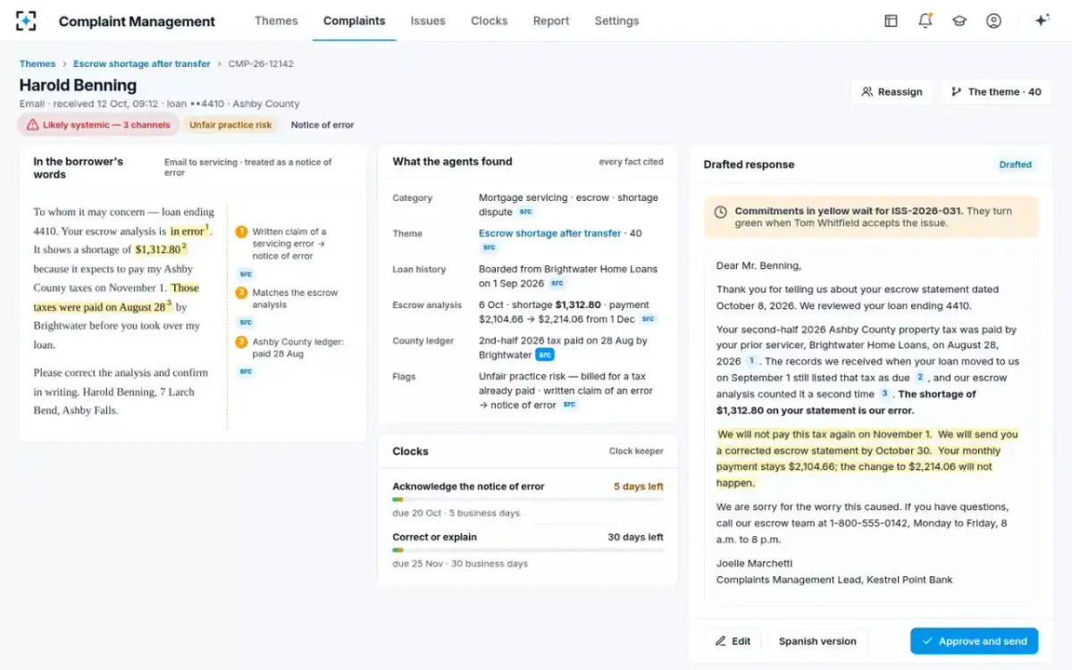The height and width of the screenshot is (670, 1072).
Task: Click the Drafted status badge
Action: [x=1016, y=164]
